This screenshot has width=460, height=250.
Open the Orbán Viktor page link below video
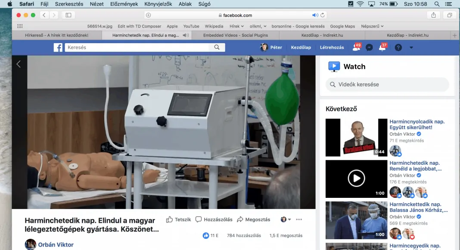[x=56, y=245]
